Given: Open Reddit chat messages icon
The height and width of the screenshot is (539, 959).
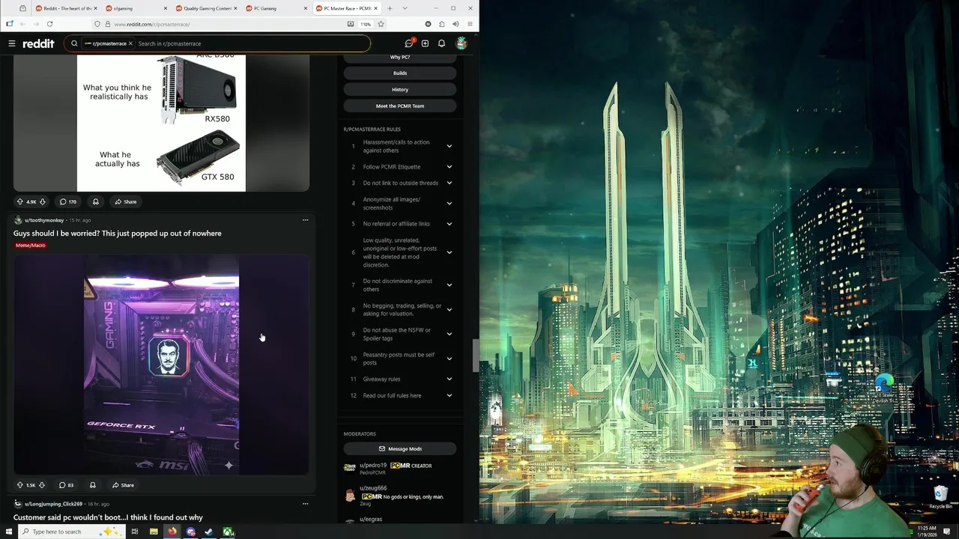Looking at the screenshot, I should pos(408,43).
